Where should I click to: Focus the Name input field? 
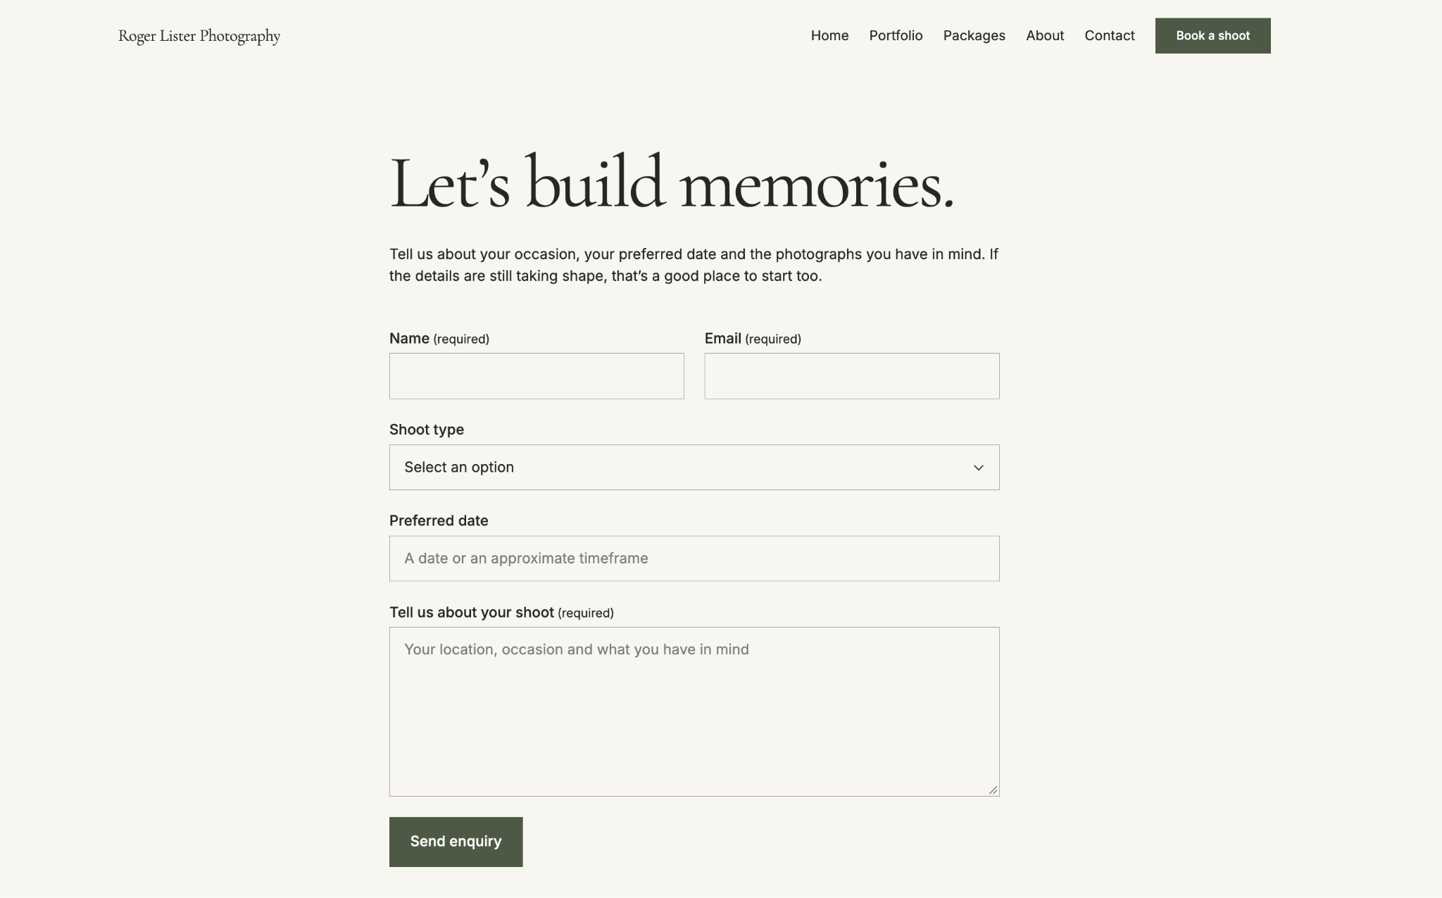[x=537, y=376]
